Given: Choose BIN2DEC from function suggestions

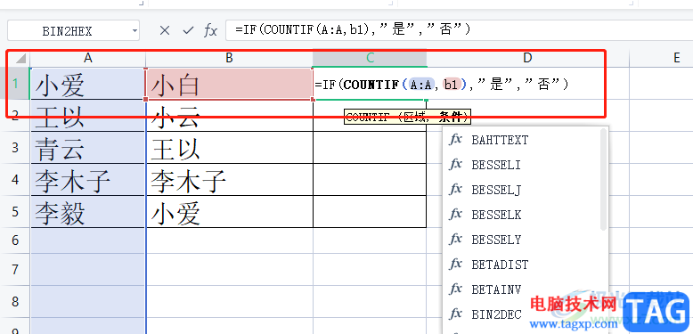Looking at the screenshot, I should [522, 314].
